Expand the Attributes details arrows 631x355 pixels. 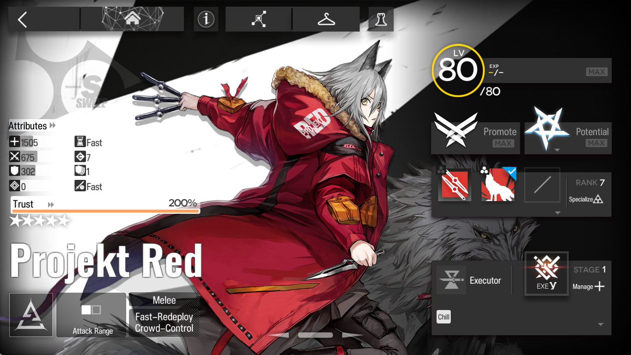pos(53,125)
